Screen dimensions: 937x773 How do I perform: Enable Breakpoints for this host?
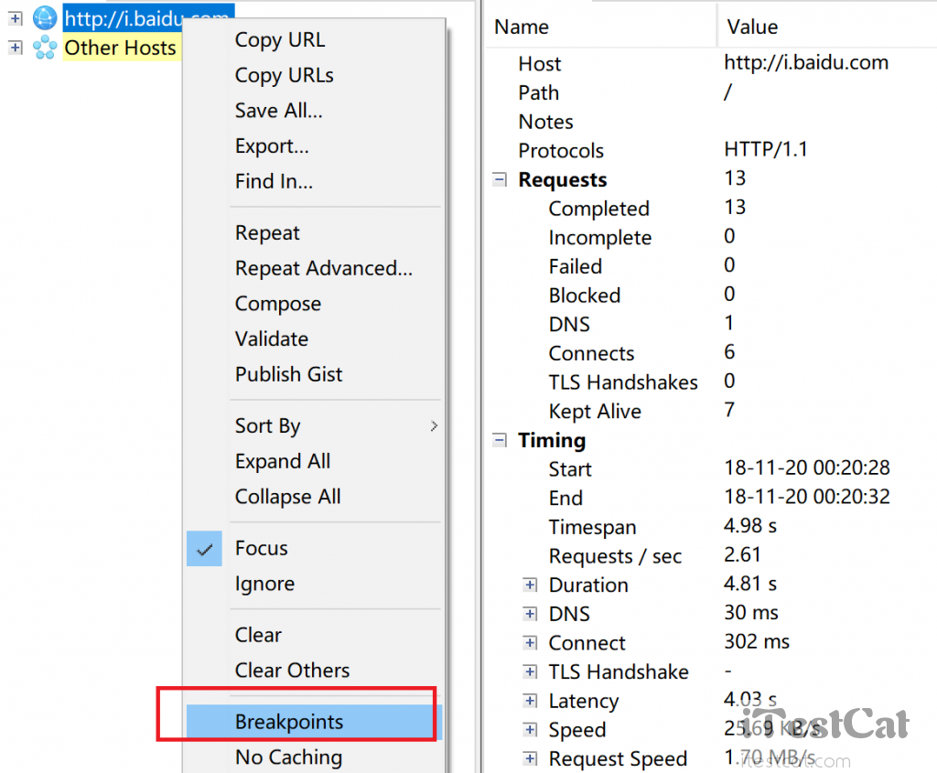coord(315,722)
